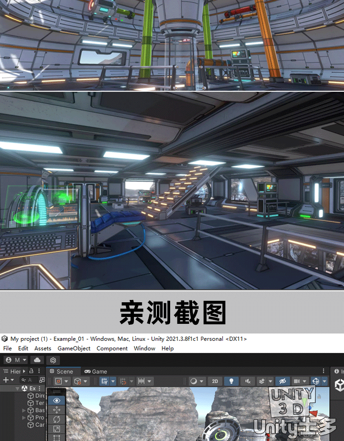Viewport: 344px width, 441px height.
Task: Select the Car object in Hierarchy
Action: 36,425
